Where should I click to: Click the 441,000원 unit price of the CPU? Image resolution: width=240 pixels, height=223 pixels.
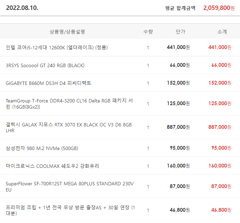[x=178, y=47]
